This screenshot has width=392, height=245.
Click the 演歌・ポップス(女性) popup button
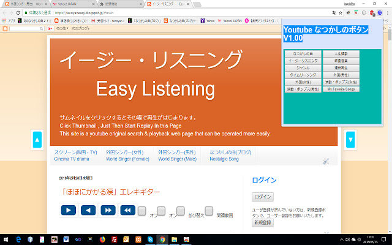341,82
